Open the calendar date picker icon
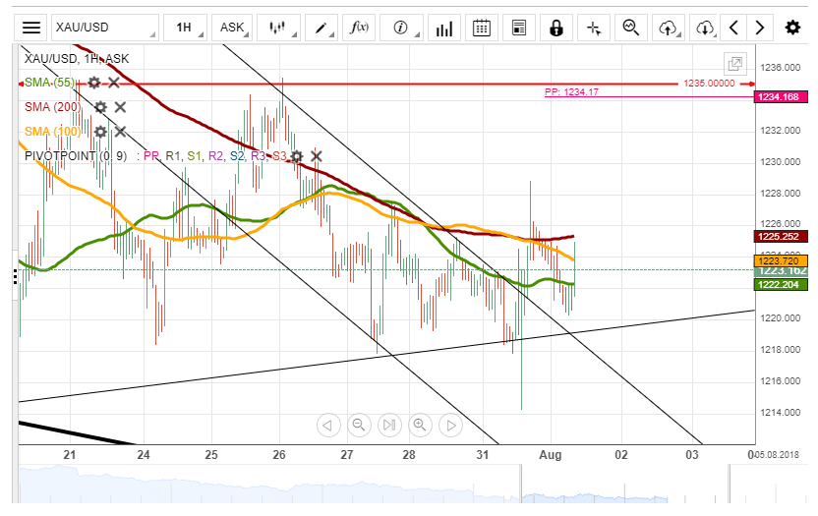Viewport: 818px width, 516px height. (482, 28)
